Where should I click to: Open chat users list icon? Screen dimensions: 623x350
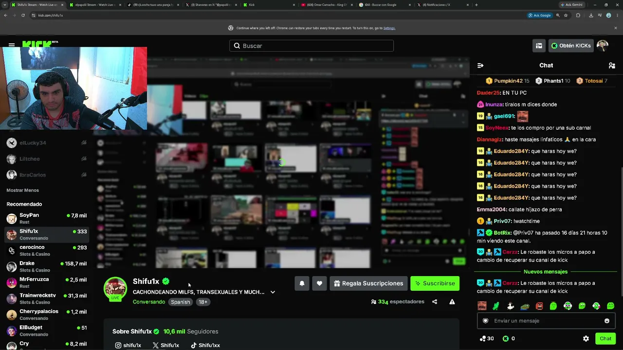(x=612, y=66)
